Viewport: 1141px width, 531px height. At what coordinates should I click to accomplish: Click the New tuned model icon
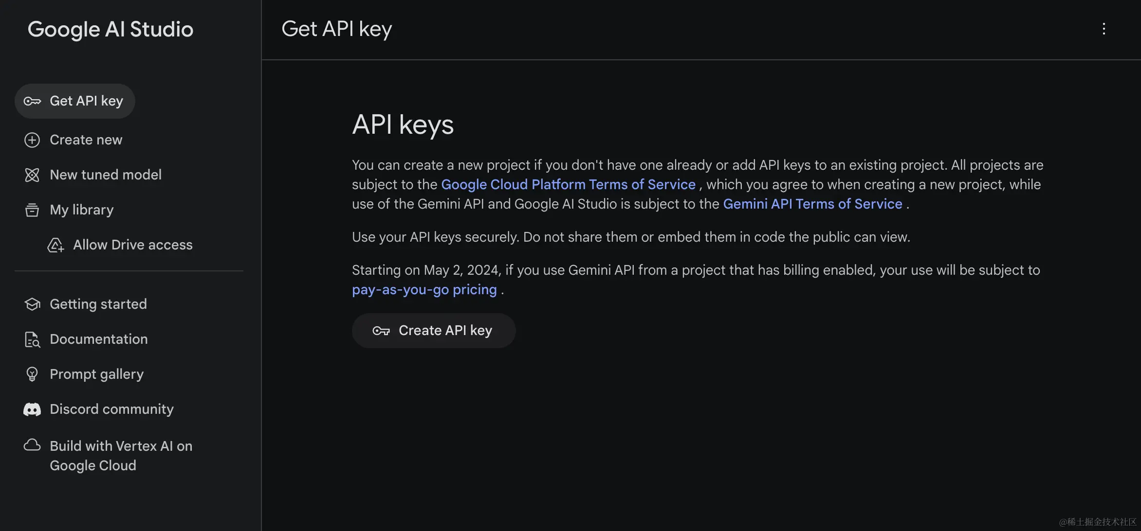(x=32, y=175)
